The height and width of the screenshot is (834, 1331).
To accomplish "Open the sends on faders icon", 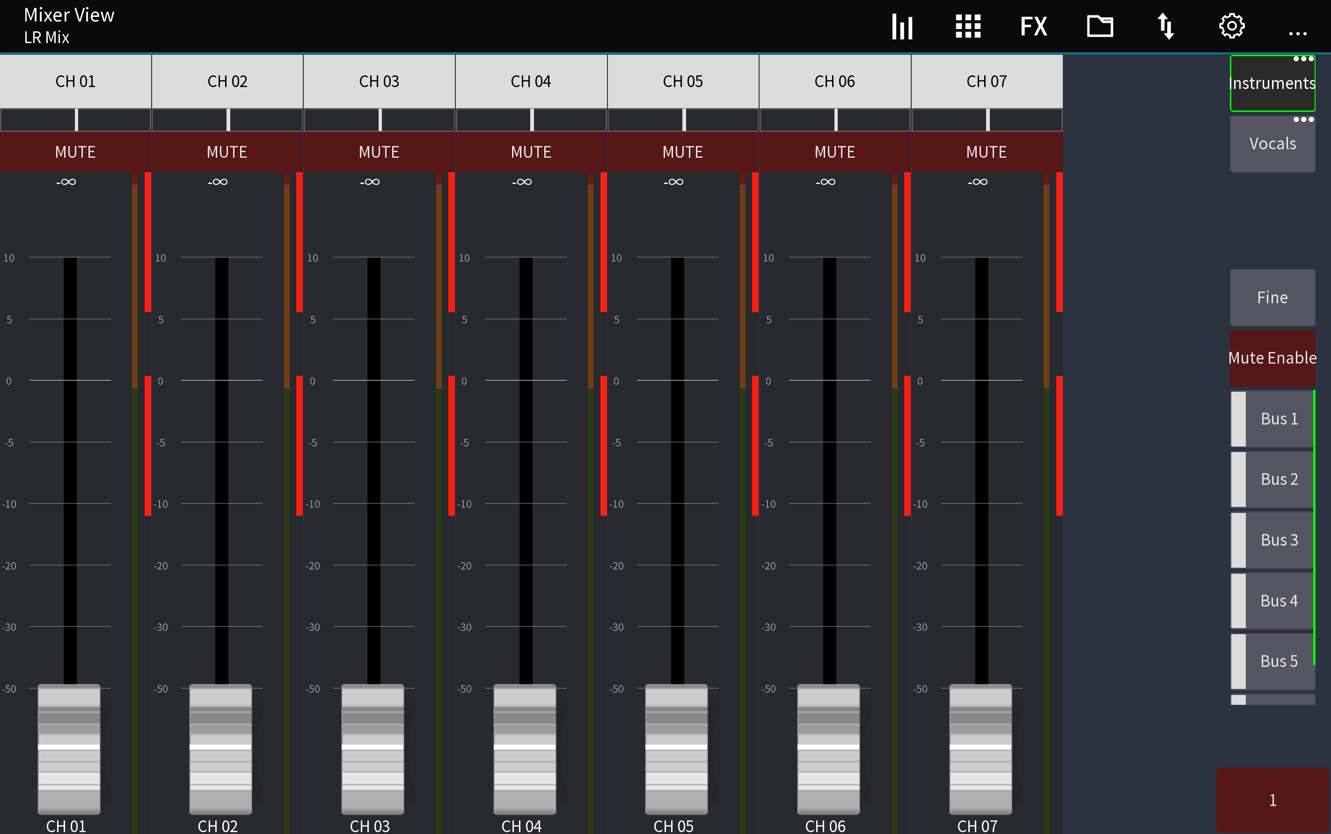I will point(1166,25).
